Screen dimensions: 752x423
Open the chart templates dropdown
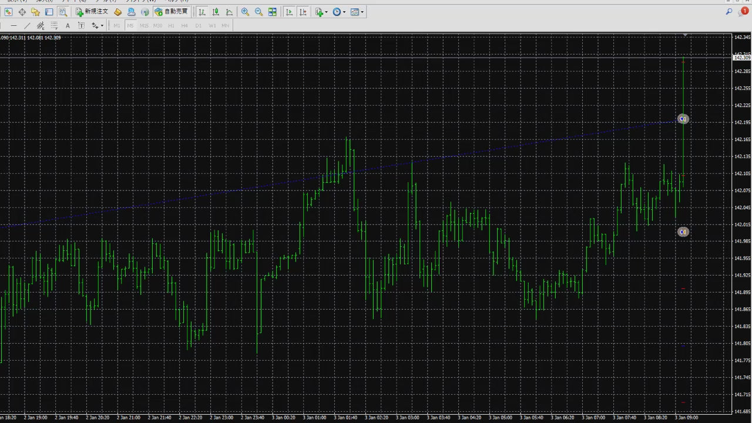pyautogui.click(x=357, y=12)
